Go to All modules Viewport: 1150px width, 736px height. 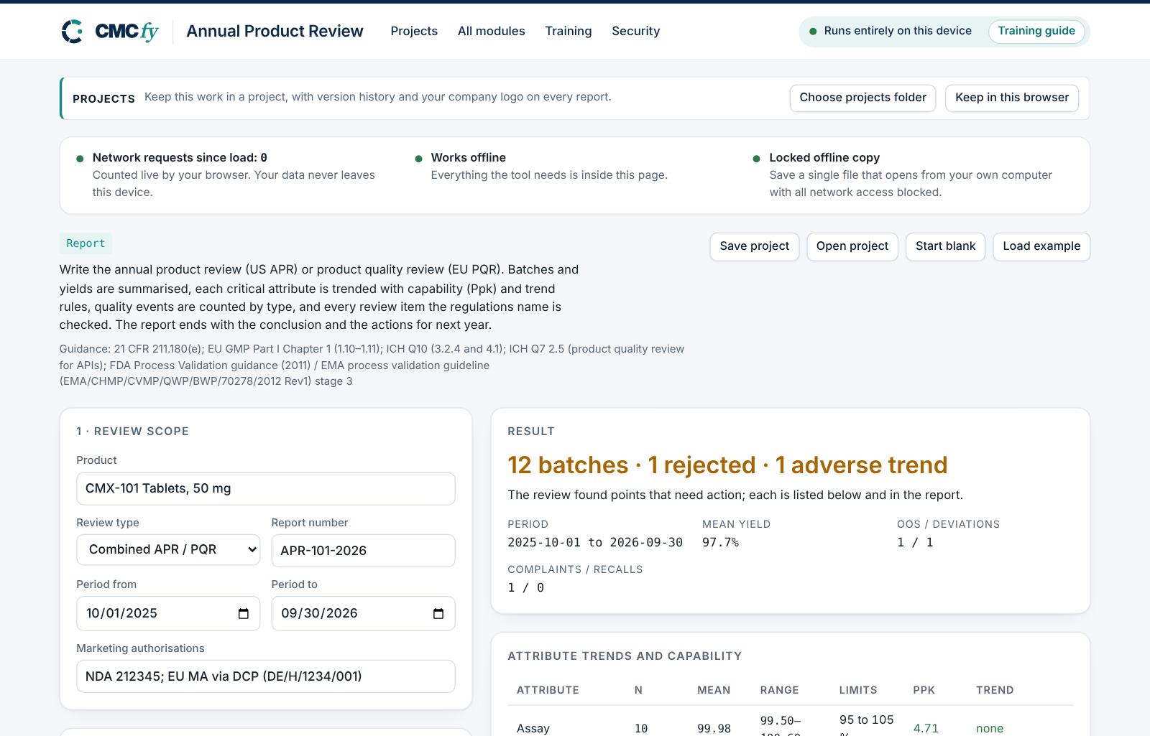tap(492, 31)
